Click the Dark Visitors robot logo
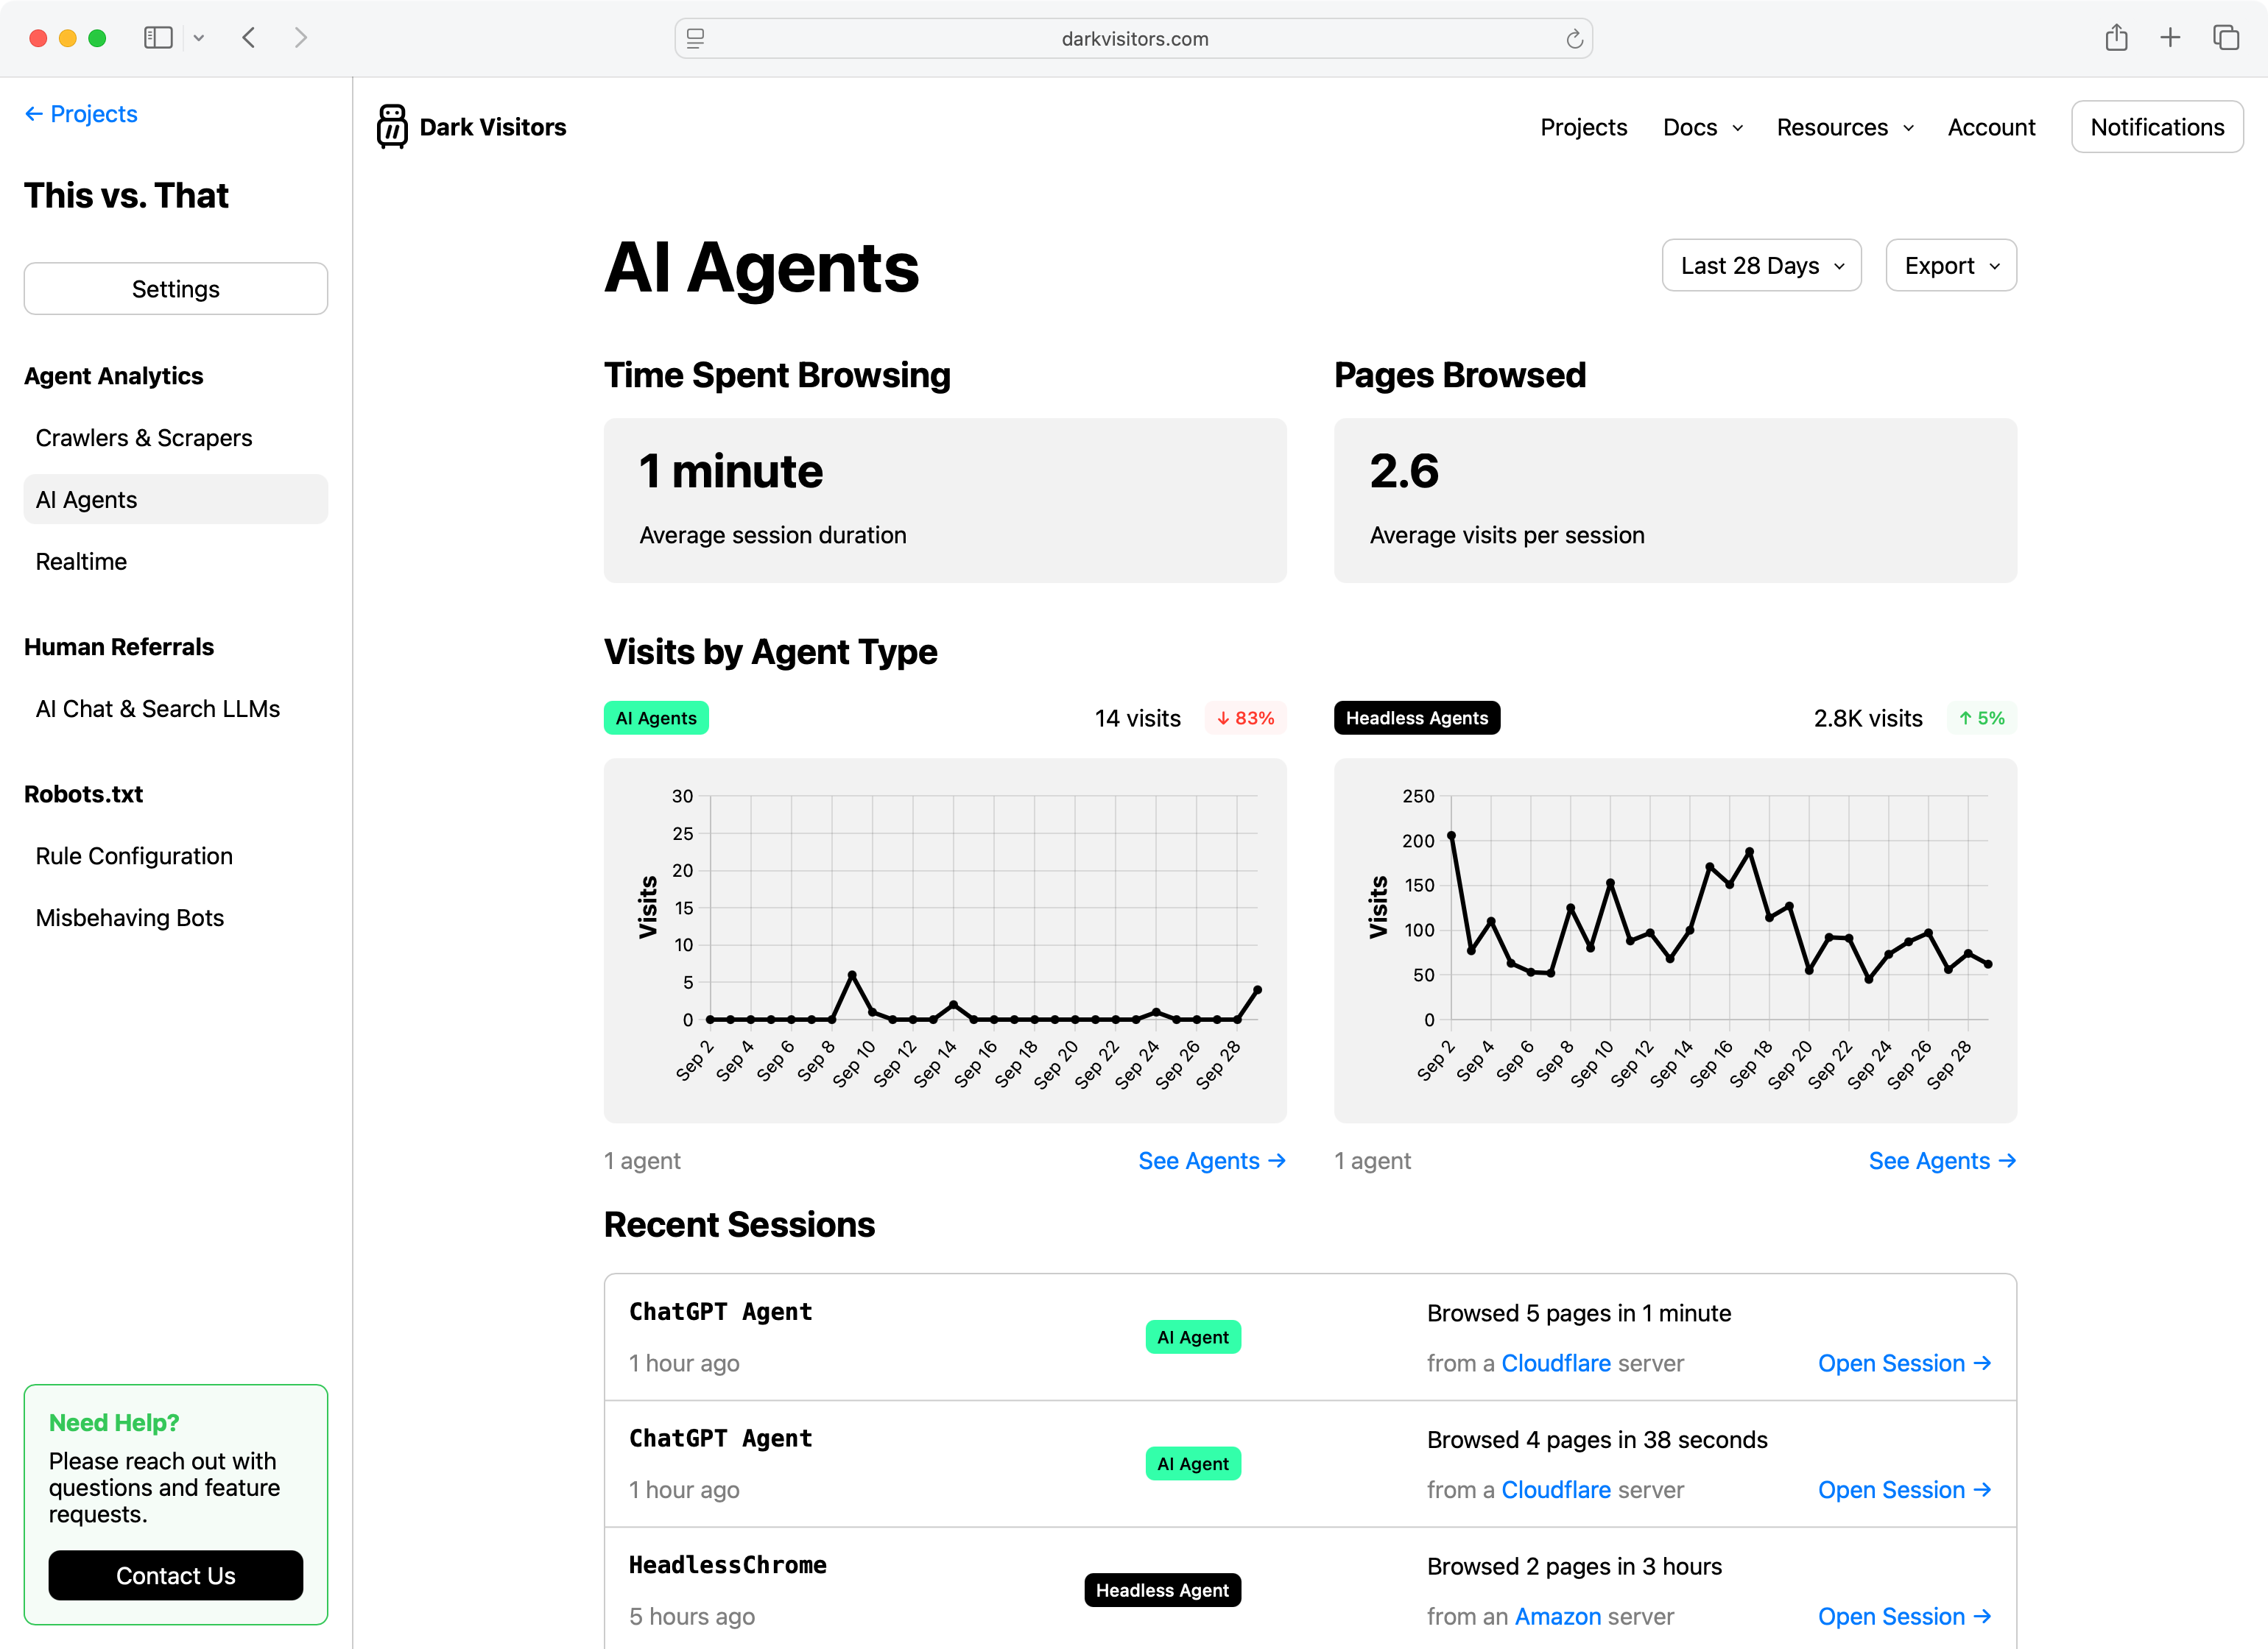 pyautogui.click(x=393, y=126)
